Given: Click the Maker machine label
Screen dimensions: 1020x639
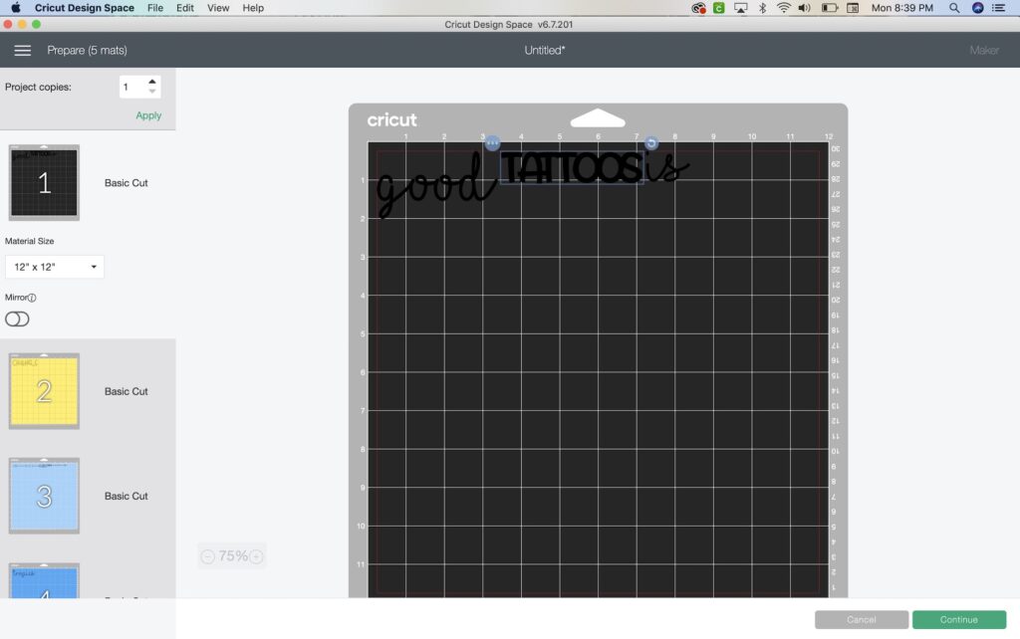Looking at the screenshot, I should (984, 50).
